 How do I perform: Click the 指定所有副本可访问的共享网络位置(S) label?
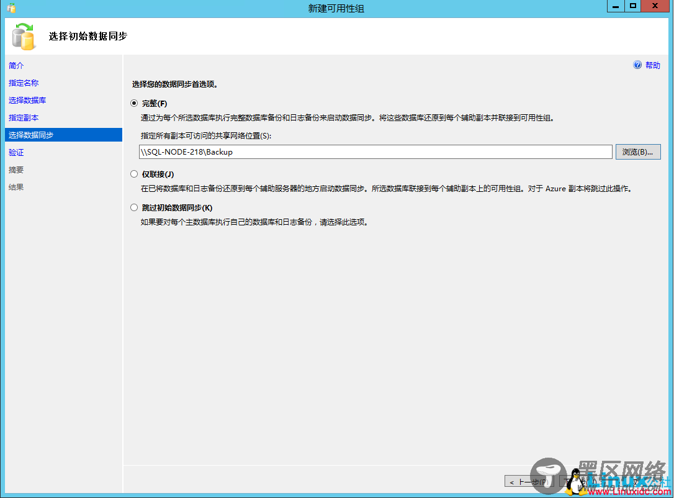click(206, 135)
